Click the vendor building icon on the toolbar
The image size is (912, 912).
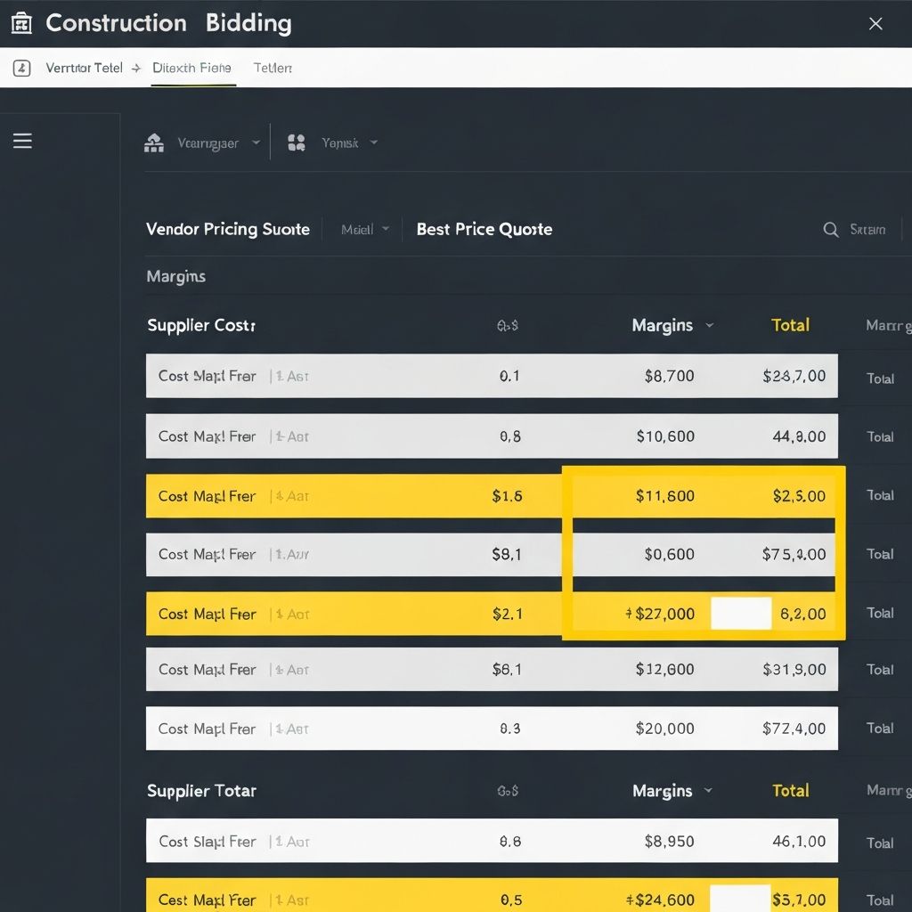tap(153, 142)
